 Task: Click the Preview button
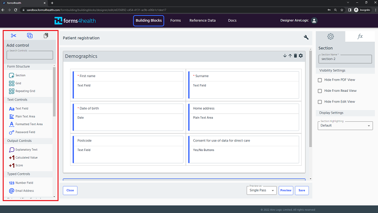pyautogui.click(x=286, y=190)
